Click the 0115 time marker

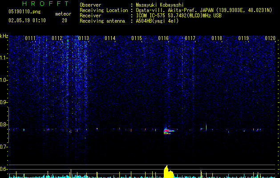point(137,38)
